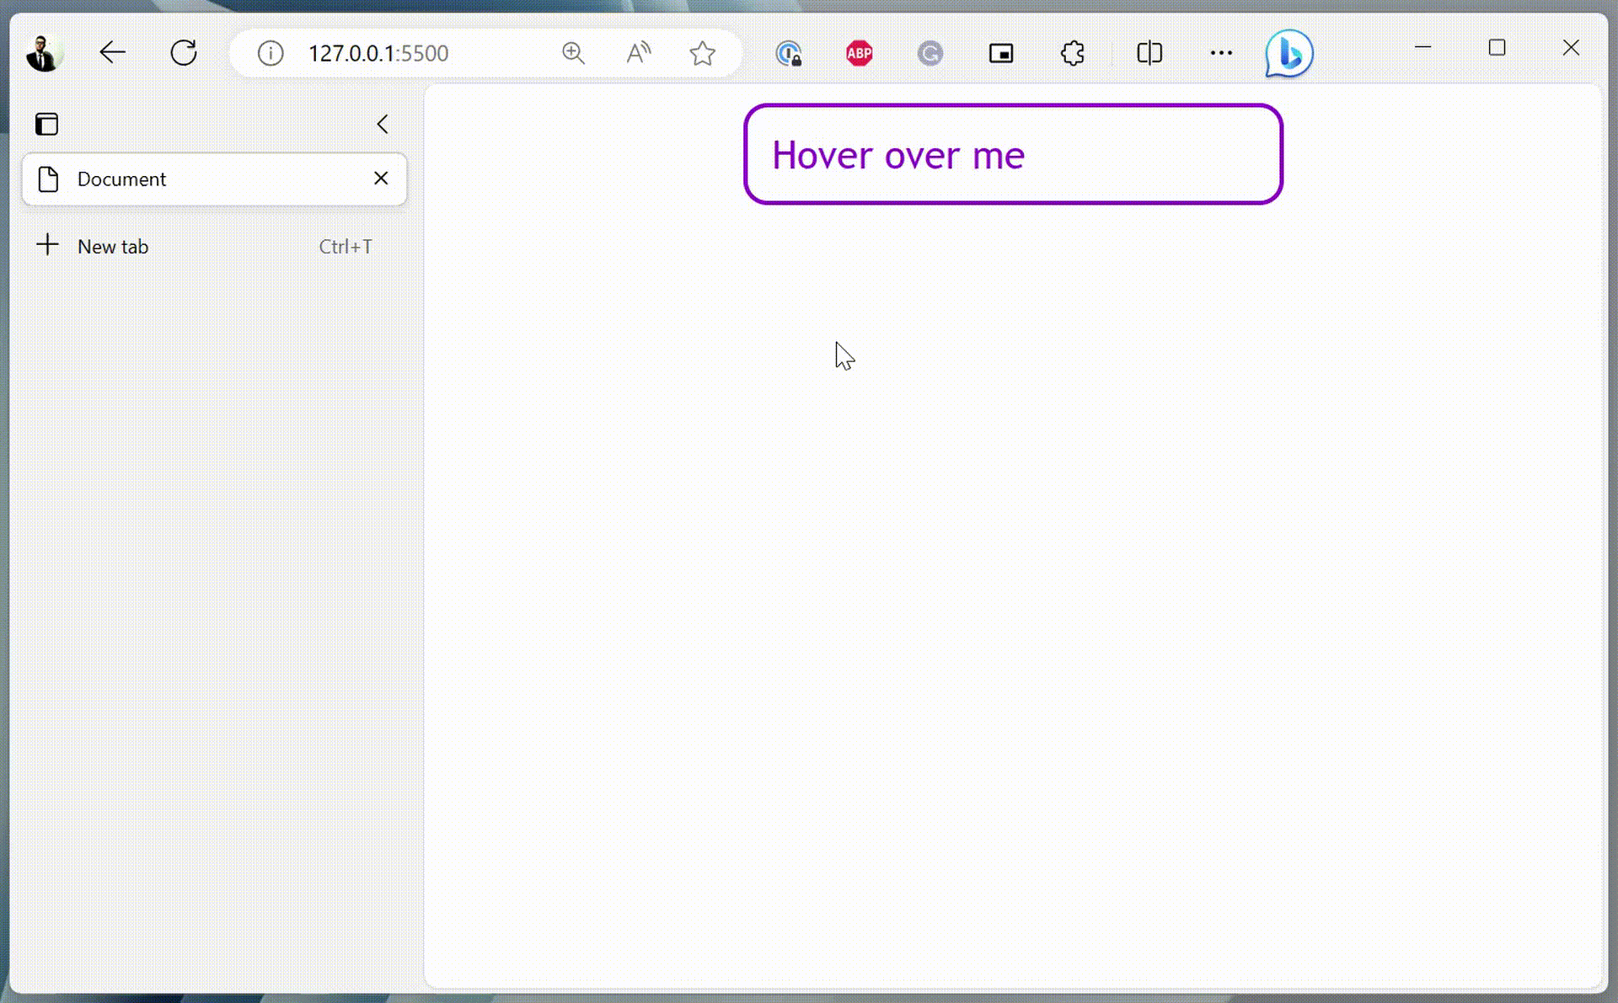Close the Document tab
Viewport: 1618px width, 1003px height.
click(380, 178)
